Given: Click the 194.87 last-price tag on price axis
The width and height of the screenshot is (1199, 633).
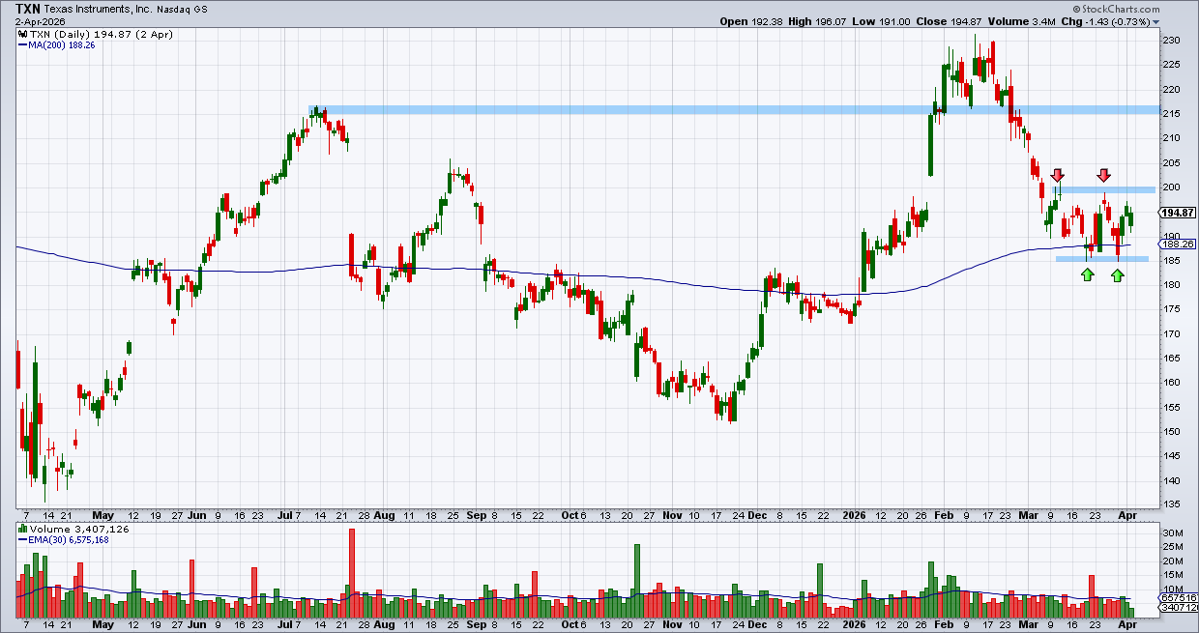Looking at the screenshot, I should point(1180,214).
